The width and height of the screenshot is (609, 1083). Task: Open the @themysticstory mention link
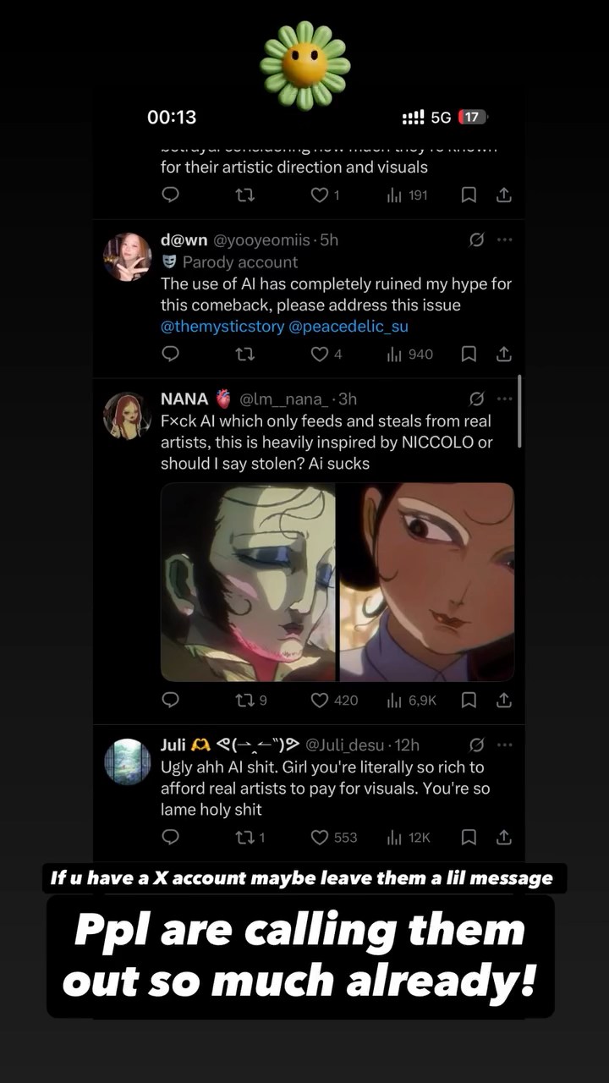pyautogui.click(x=222, y=327)
